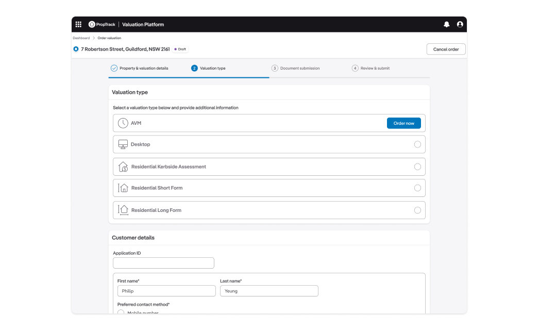Click the AVM label text
The image size is (539, 330).
coord(136,123)
